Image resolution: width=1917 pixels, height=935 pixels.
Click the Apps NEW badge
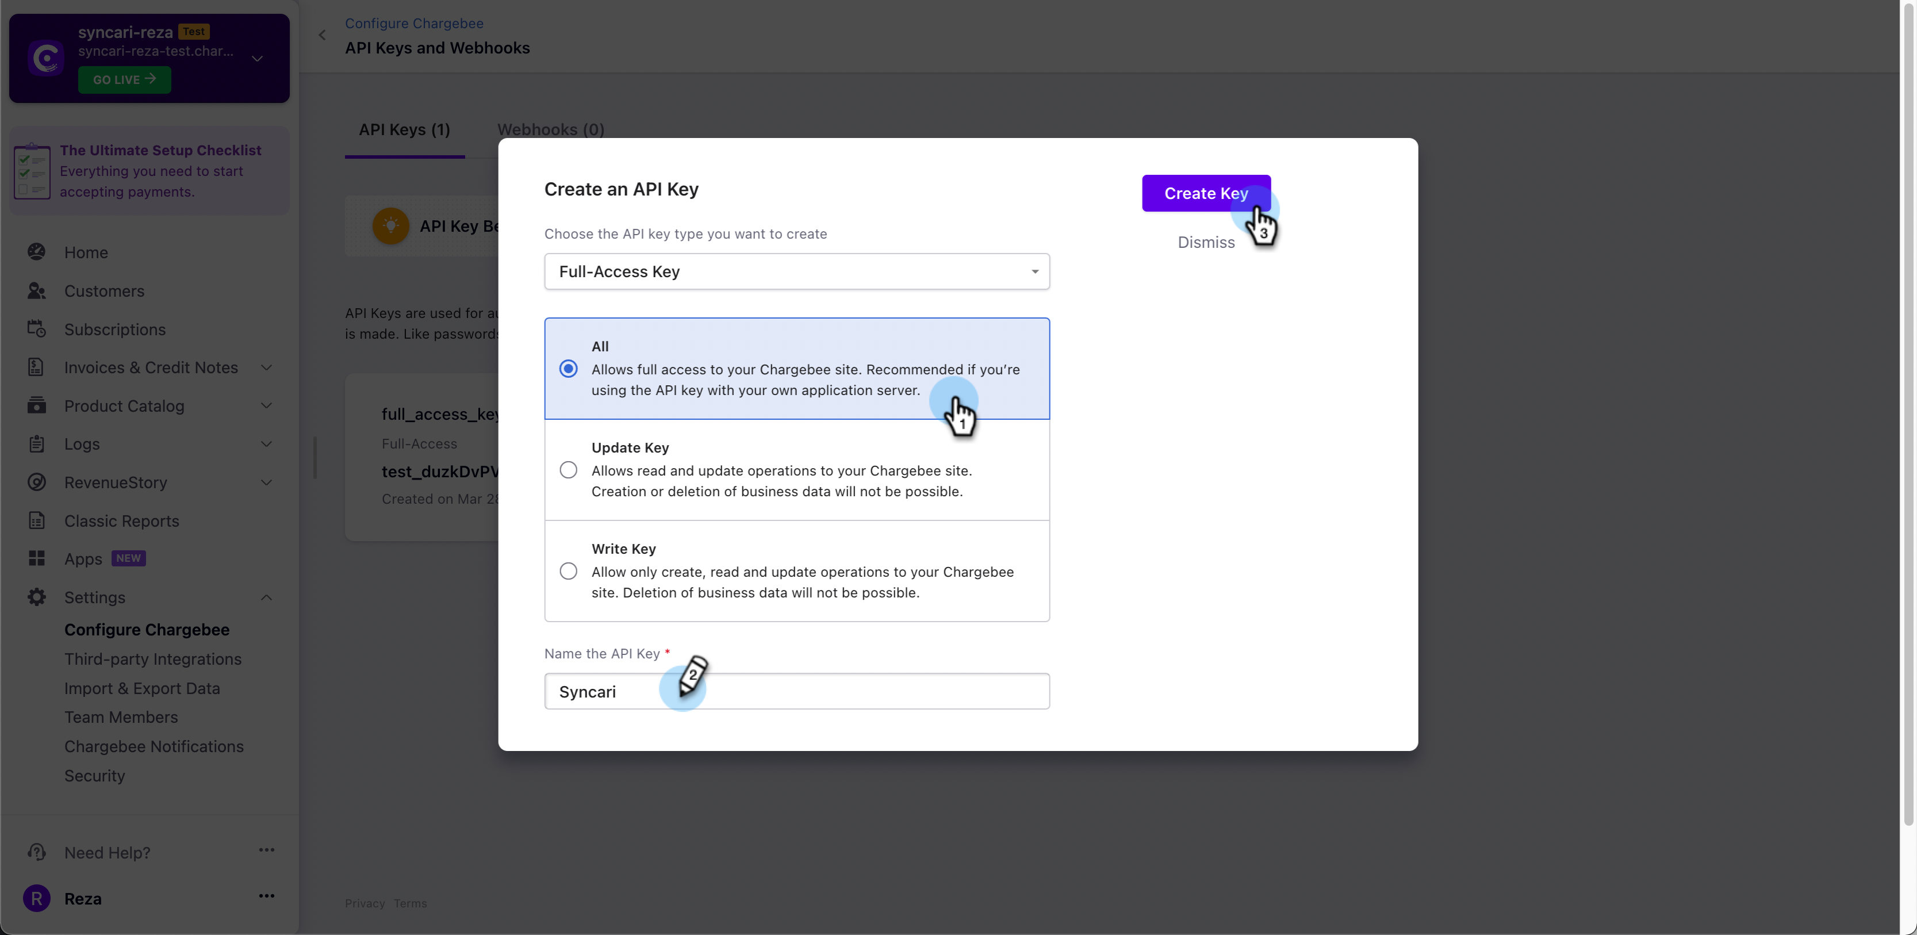(x=128, y=558)
